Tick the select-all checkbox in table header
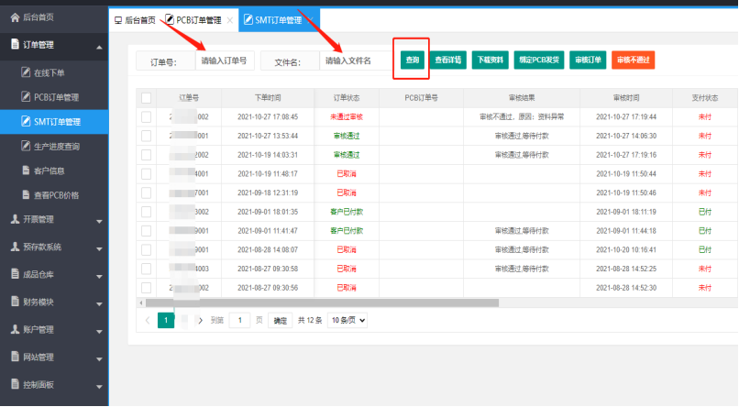739x407 pixels. click(x=146, y=97)
